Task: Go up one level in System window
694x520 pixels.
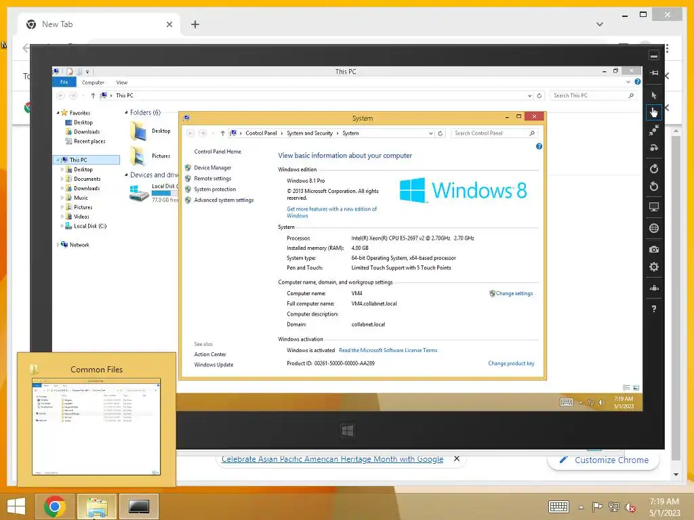Action: click(x=222, y=133)
